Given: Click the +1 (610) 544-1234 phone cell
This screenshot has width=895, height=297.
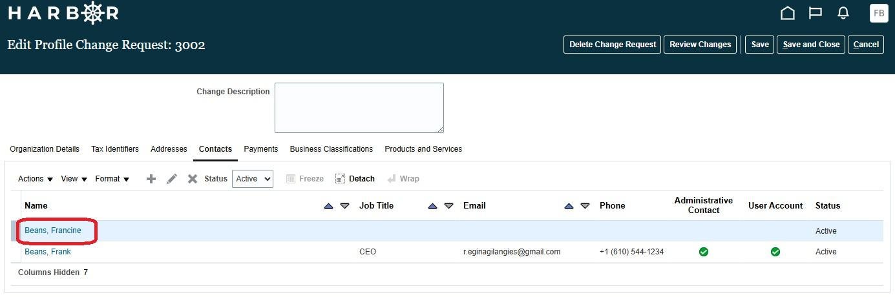Looking at the screenshot, I should (x=631, y=252).
